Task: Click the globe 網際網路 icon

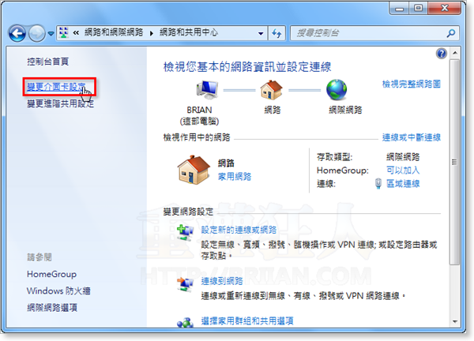Action: pos(337,90)
